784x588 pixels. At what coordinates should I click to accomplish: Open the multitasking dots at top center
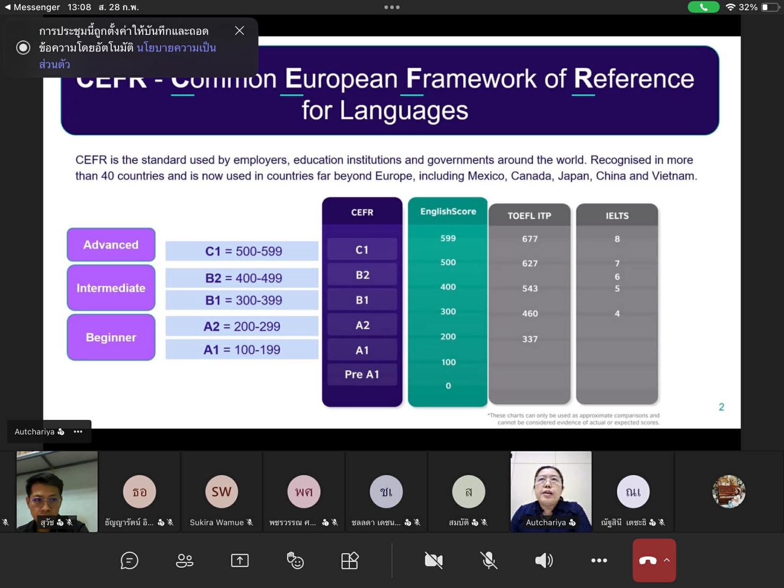point(392,7)
